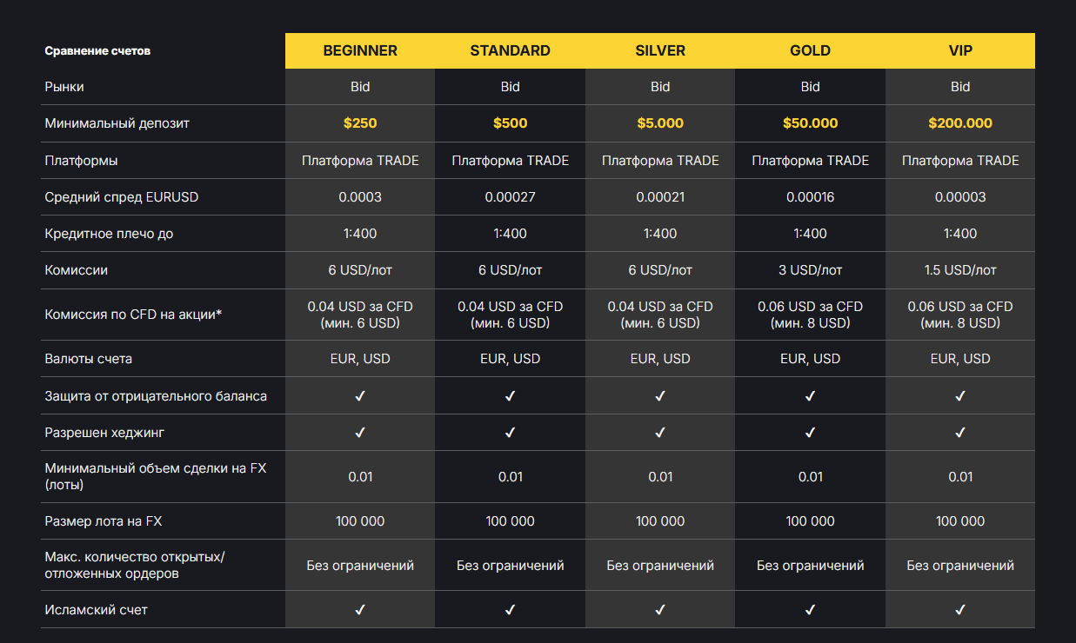
Task: Click BEGINNER checkmark for Защита от отрицательного баланса
Action: (x=360, y=396)
